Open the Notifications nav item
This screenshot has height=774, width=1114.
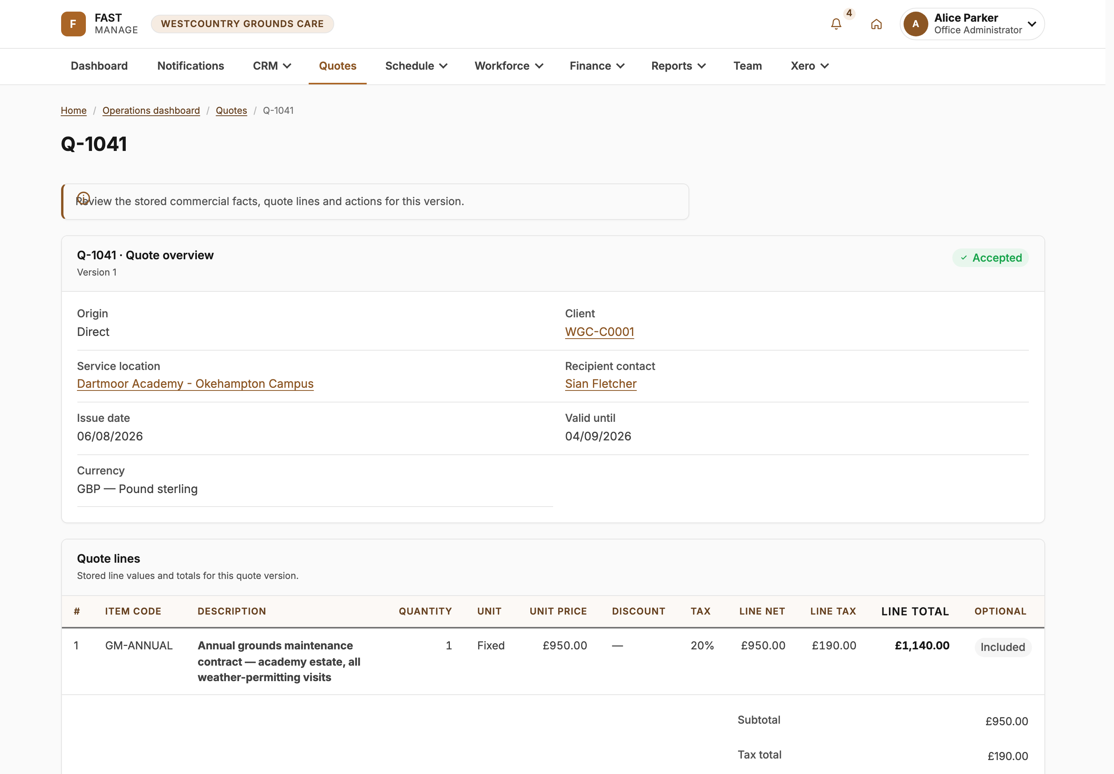click(x=191, y=66)
